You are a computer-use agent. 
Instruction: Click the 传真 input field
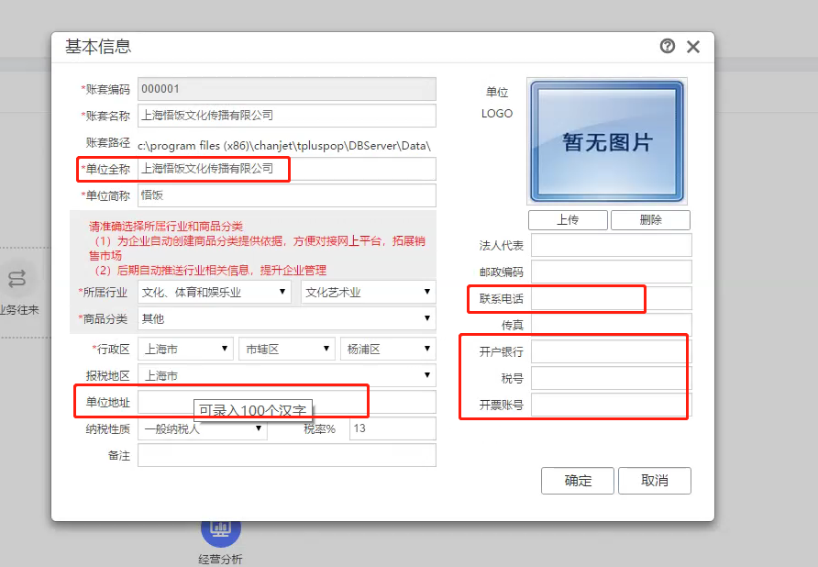(612, 325)
